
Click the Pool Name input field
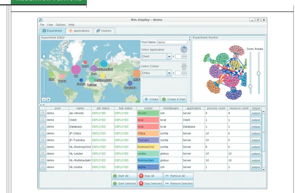[x=172, y=42]
